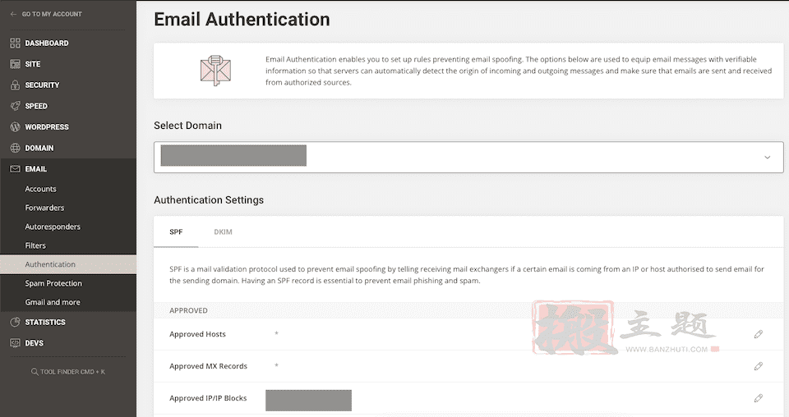
Task: Click the Site icon in sidebar
Action: point(15,64)
